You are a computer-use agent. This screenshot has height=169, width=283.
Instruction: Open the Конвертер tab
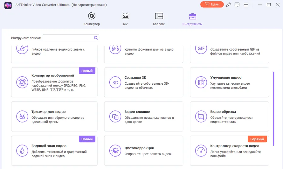coord(92,19)
